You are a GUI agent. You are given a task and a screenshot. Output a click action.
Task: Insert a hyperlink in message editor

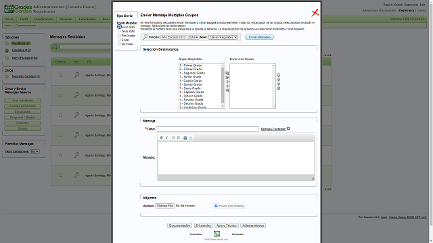[185, 138]
